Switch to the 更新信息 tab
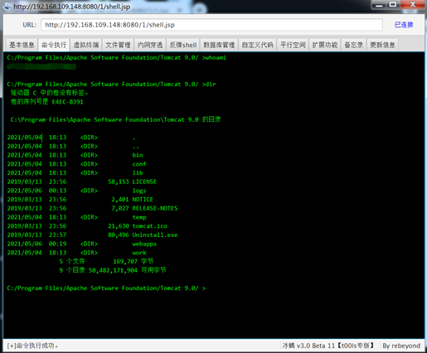Image resolution: width=427 pixels, height=353 pixels. pyautogui.click(x=382, y=45)
